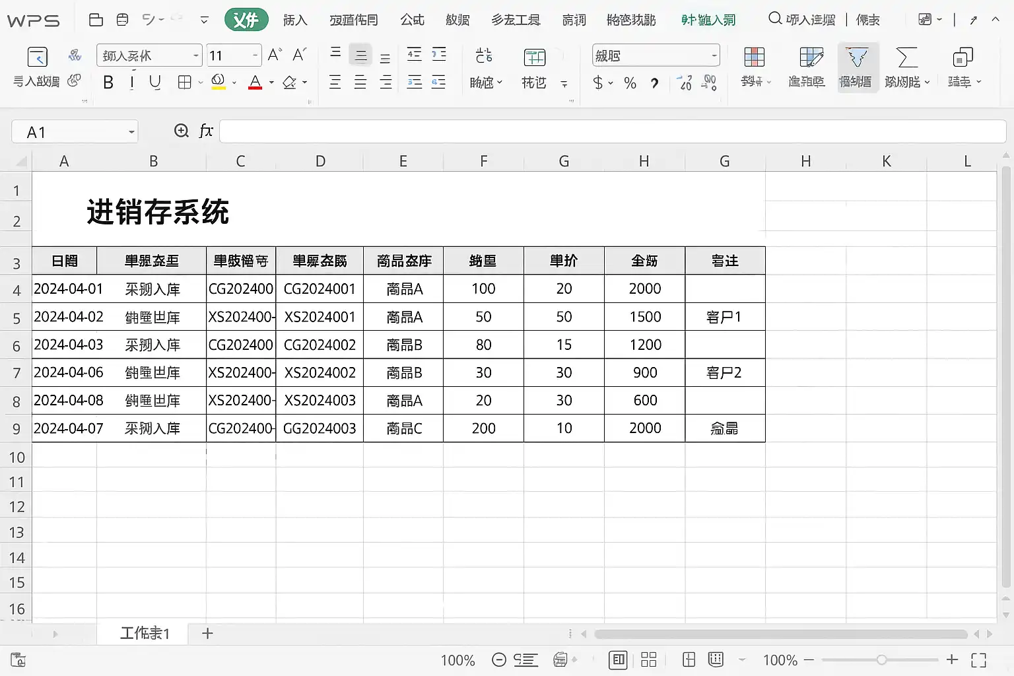Expand the Name Box A1 dropdown
Screen dimensions: 1014x676
pyautogui.click(x=131, y=132)
